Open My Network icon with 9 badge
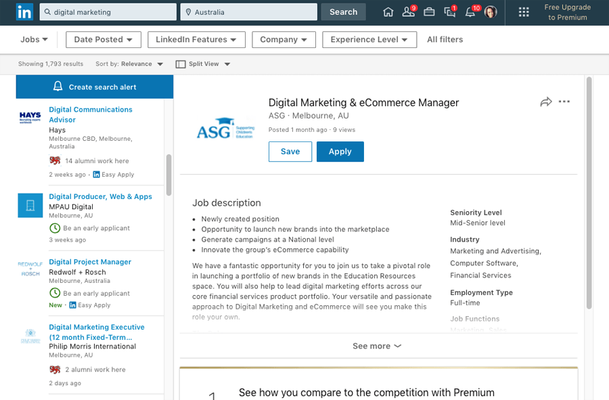This screenshot has width=609, height=400. click(x=408, y=12)
